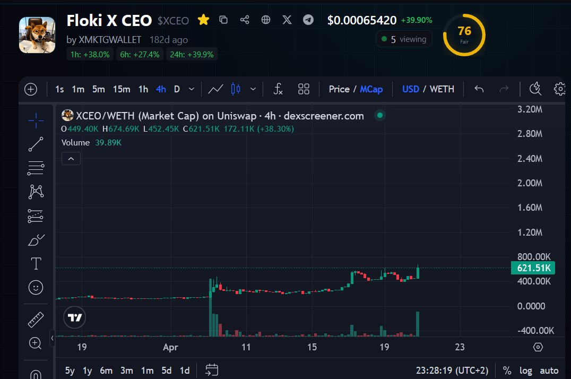This screenshot has width=571, height=379.
Task: Open the emoji icons tool
Action: tap(36, 288)
